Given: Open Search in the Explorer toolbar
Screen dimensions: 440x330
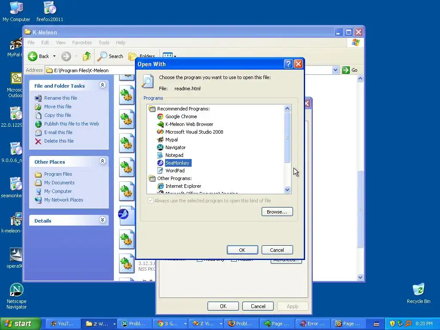Looking at the screenshot, I should (x=110, y=56).
